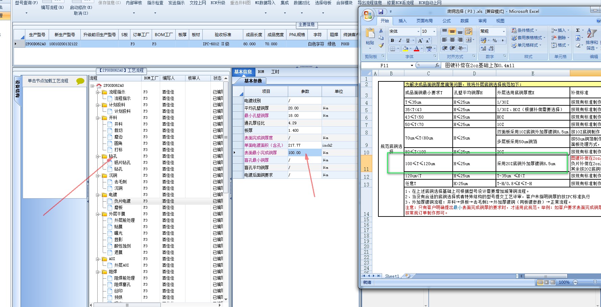Click the 表面最小完成铜厚 value field 100.00
Image resolution: width=601 pixels, height=307 pixels.
pyautogui.click(x=304, y=153)
